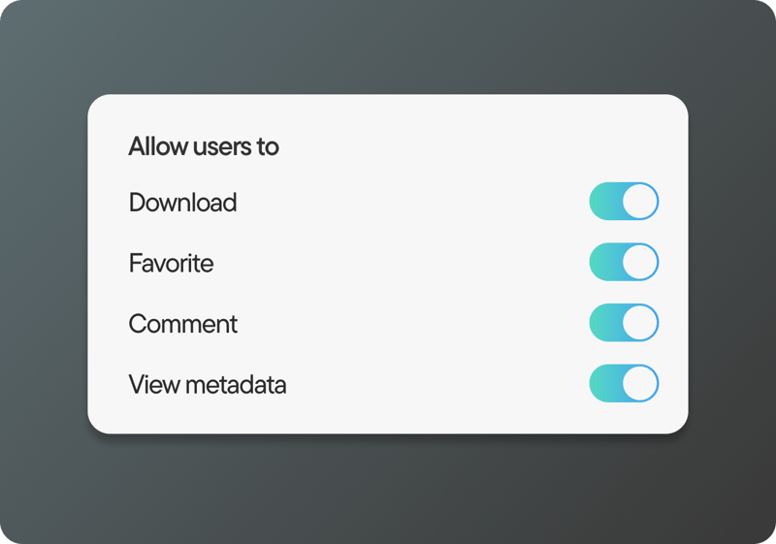The height and width of the screenshot is (544, 776).
Task: Turn off the Download toggle
Action: click(x=624, y=202)
